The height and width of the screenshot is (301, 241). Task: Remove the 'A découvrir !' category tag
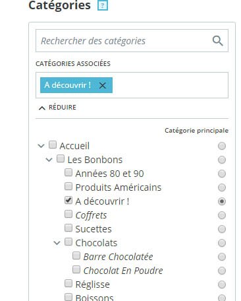click(x=103, y=85)
